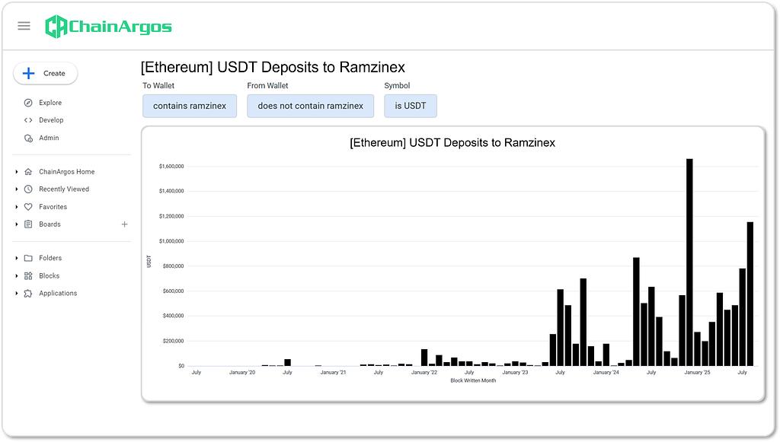Click the puzzle icon beside Applications

click(x=28, y=294)
